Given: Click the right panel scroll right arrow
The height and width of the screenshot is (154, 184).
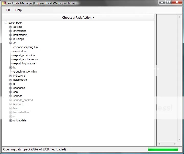Looking at the screenshot, I should 175,144.
